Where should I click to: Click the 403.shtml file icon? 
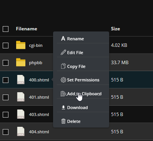coord(21,114)
